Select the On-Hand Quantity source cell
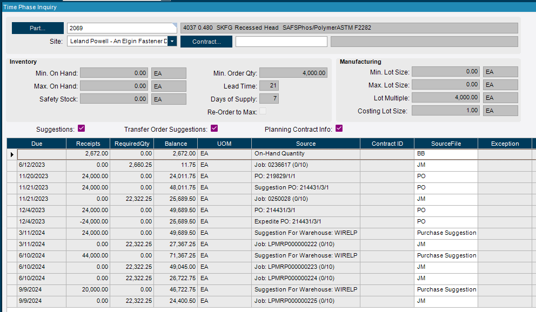The height and width of the screenshot is (312, 536). [306, 154]
